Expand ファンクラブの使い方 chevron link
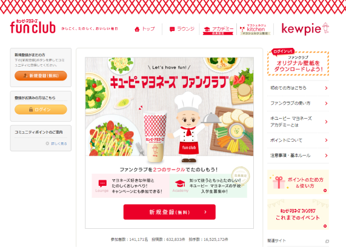This screenshot has height=247, width=346. pos(298,103)
